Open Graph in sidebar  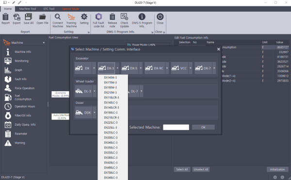[18, 70]
